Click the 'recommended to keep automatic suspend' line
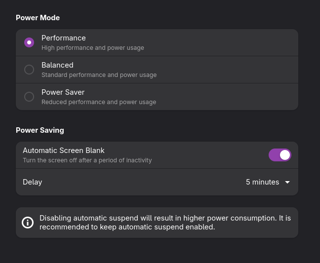 point(127,227)
